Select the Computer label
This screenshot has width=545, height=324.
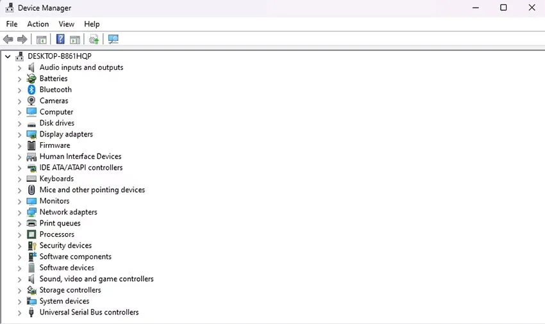pyautogui.click(x=56, y=112)
